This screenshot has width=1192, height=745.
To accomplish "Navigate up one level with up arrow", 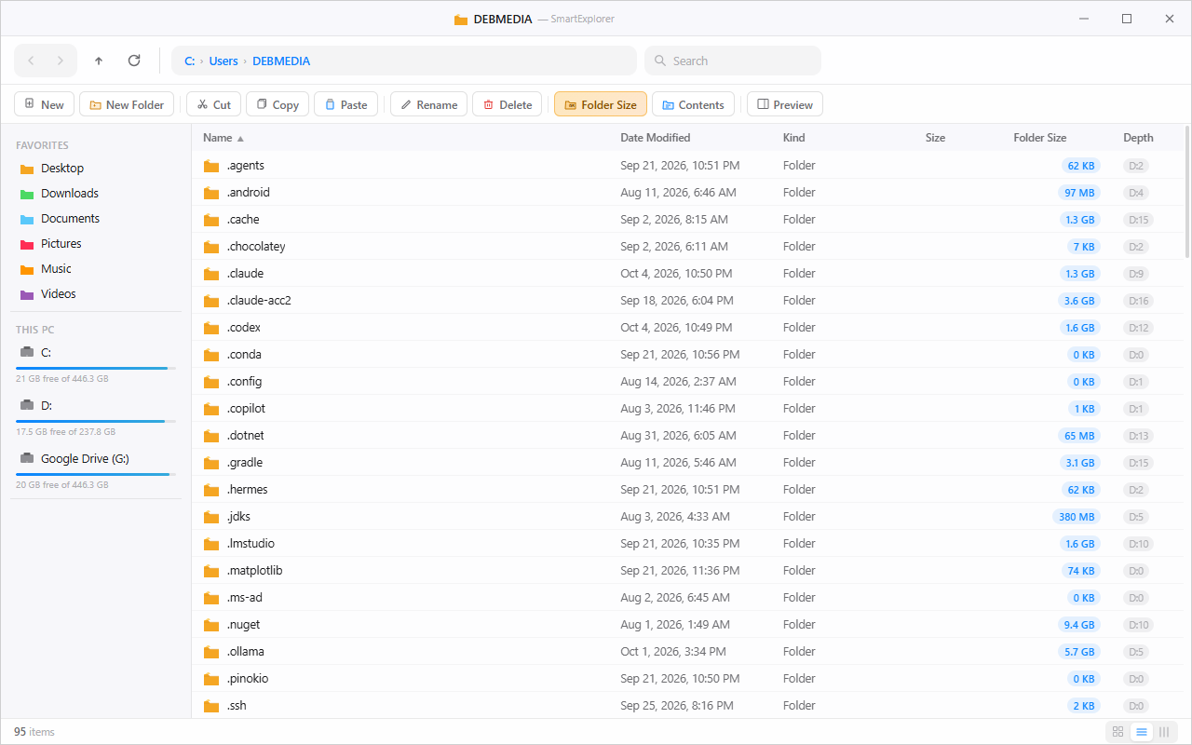I will [99, 61].
